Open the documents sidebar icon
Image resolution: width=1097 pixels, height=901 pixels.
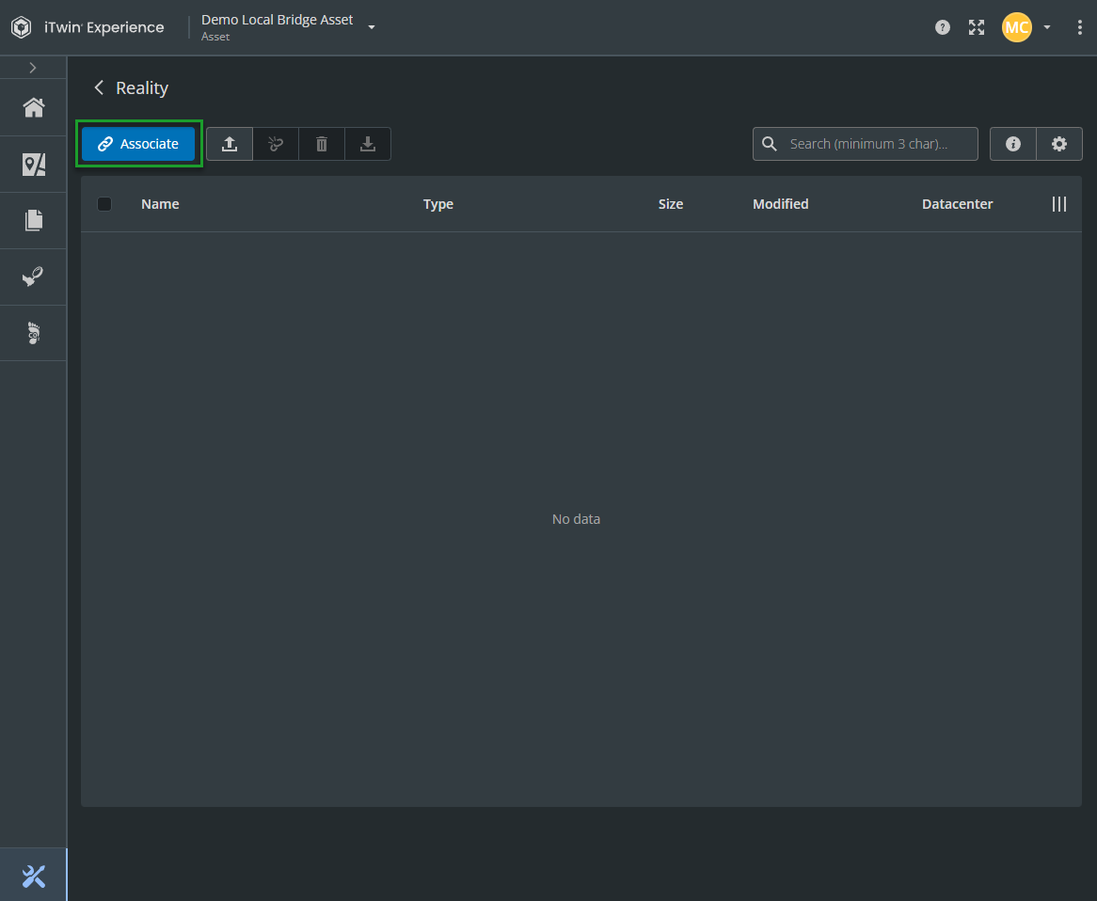coord(34,220)
